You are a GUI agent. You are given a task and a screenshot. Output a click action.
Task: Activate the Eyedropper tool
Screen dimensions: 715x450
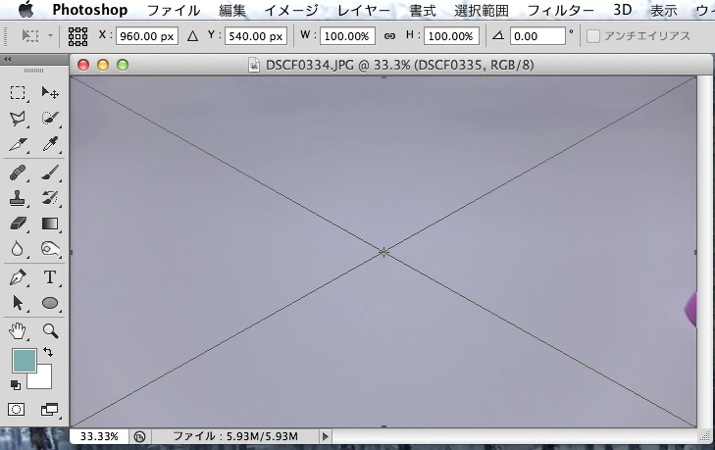tap(50, 144)
